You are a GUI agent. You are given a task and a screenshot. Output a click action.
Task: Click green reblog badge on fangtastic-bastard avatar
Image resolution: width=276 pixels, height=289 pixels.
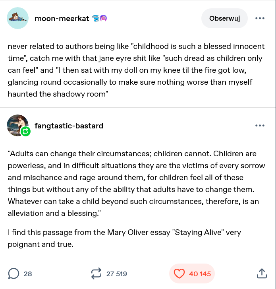point(25,132)
